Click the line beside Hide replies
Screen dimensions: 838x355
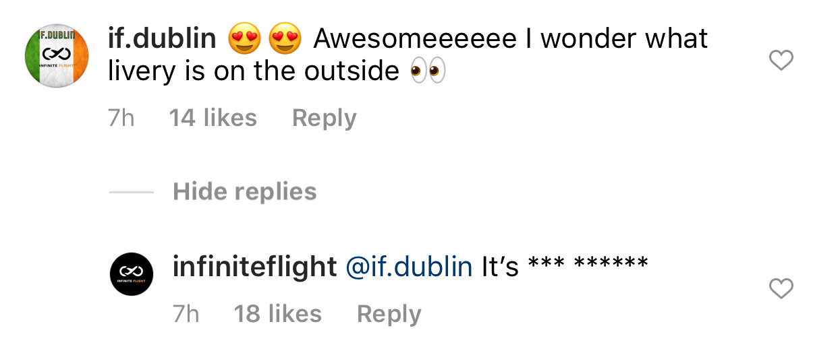pyautogui.click(x=131, y=193)
